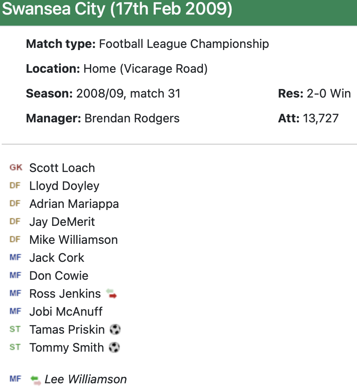Open Mike Williamson's player link
This screenshot has height=391, width=357.
74,240
